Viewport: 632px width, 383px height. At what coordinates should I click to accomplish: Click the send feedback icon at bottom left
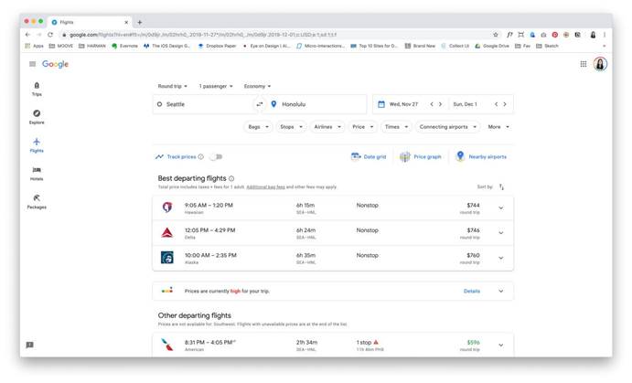coord(30,345)
